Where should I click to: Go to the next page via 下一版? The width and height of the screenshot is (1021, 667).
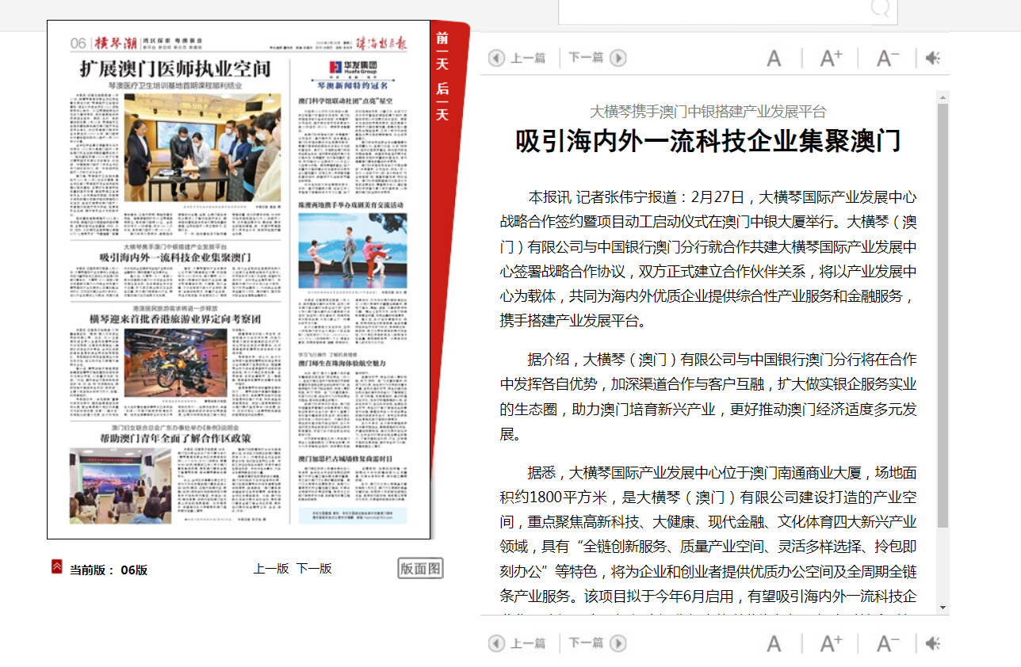pyautogui.click(x=312, y=568)
